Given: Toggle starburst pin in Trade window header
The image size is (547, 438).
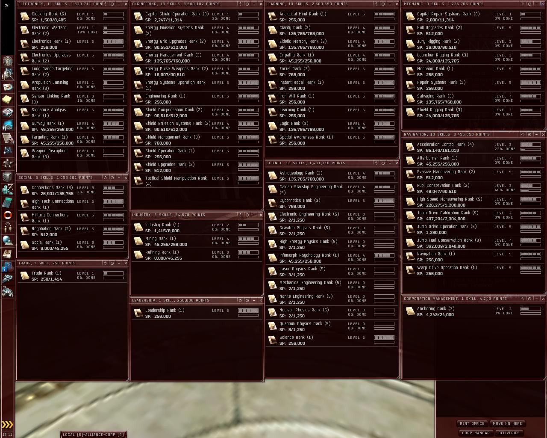Looking at the screenshot, I should [x=105, y=263].
